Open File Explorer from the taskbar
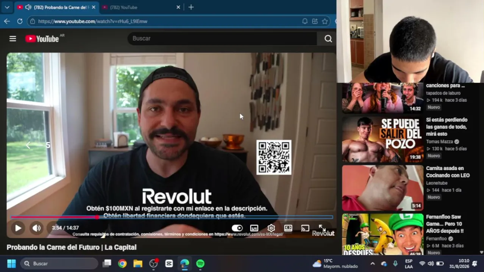The height and width of the screenshot is (272, 484). (138, 263)
